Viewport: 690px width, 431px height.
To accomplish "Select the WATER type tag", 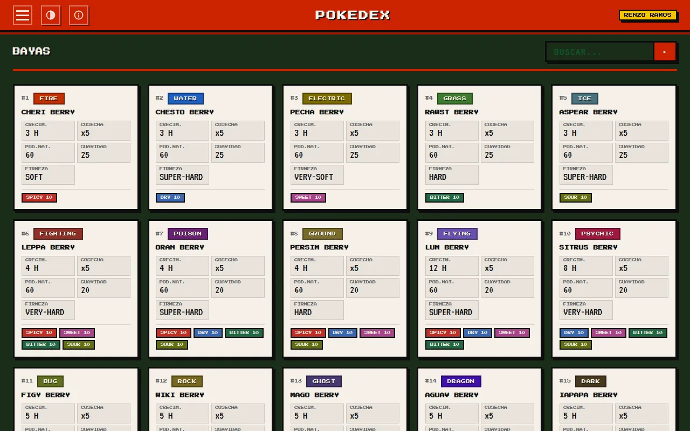I will [185, 99].
